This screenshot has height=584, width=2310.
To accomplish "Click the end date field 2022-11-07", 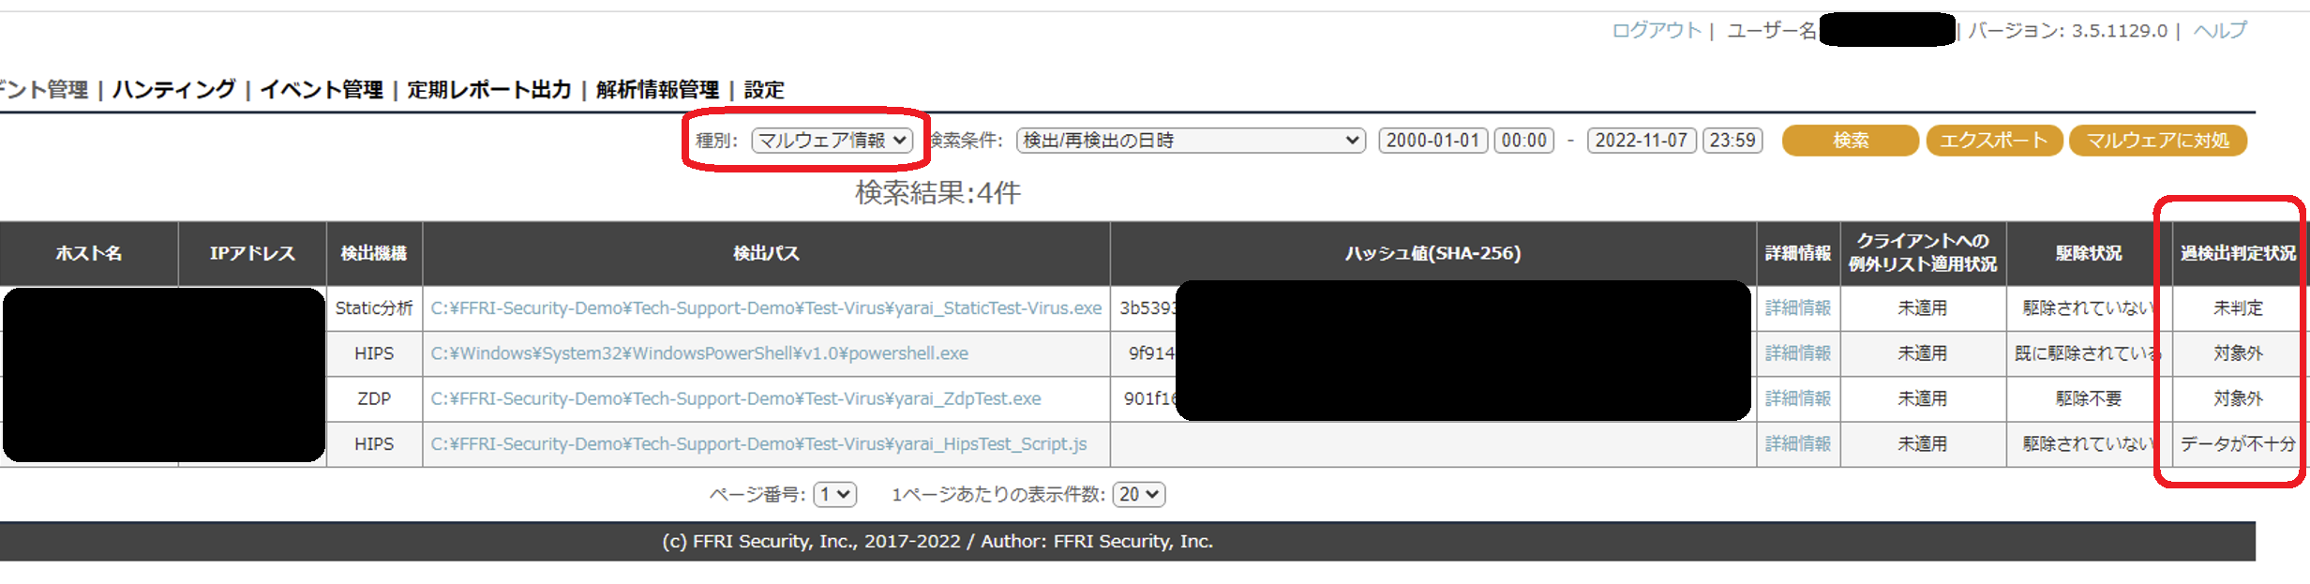I will pyautogui.click(x=1642, y=141).
